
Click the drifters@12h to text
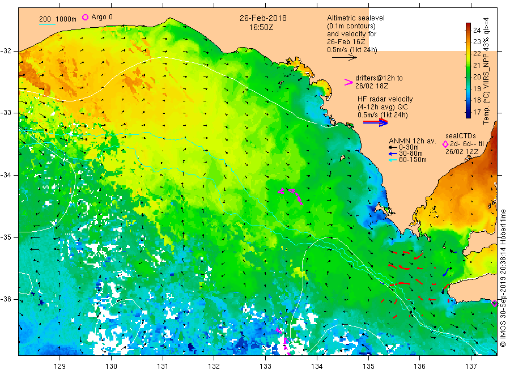click(x=379, y=78)
